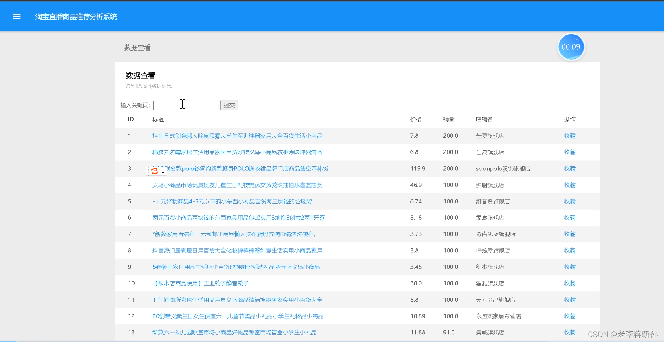Click 收藏 for row 8
This screenshot has width=664, height=342.
pos(569,250)
